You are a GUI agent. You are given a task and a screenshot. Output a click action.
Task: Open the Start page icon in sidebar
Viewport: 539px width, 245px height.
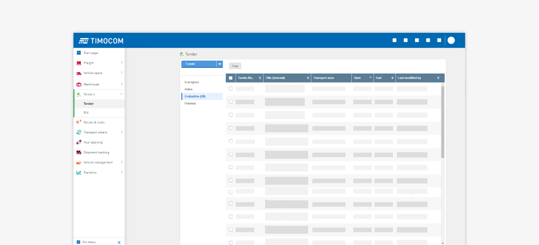78,53
